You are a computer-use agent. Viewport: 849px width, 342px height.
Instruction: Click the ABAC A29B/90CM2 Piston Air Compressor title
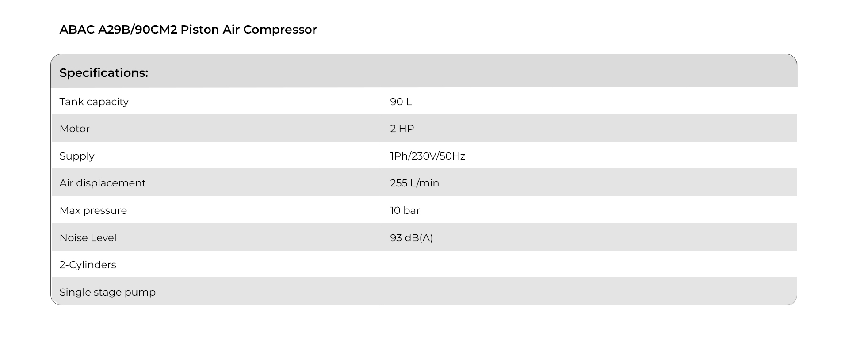click(x=188, y=30)
